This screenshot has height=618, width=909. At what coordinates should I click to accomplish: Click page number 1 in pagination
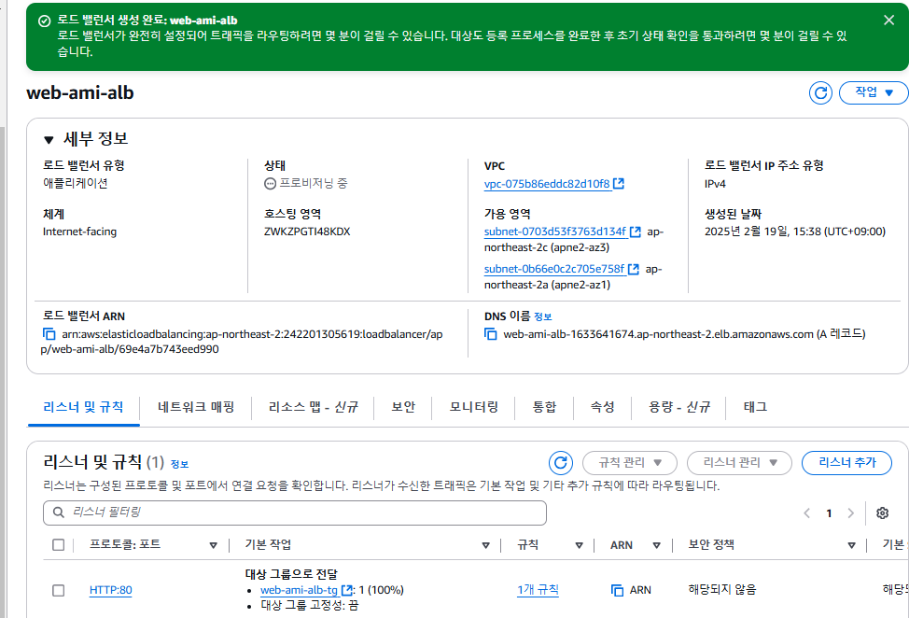pos(829,513)
